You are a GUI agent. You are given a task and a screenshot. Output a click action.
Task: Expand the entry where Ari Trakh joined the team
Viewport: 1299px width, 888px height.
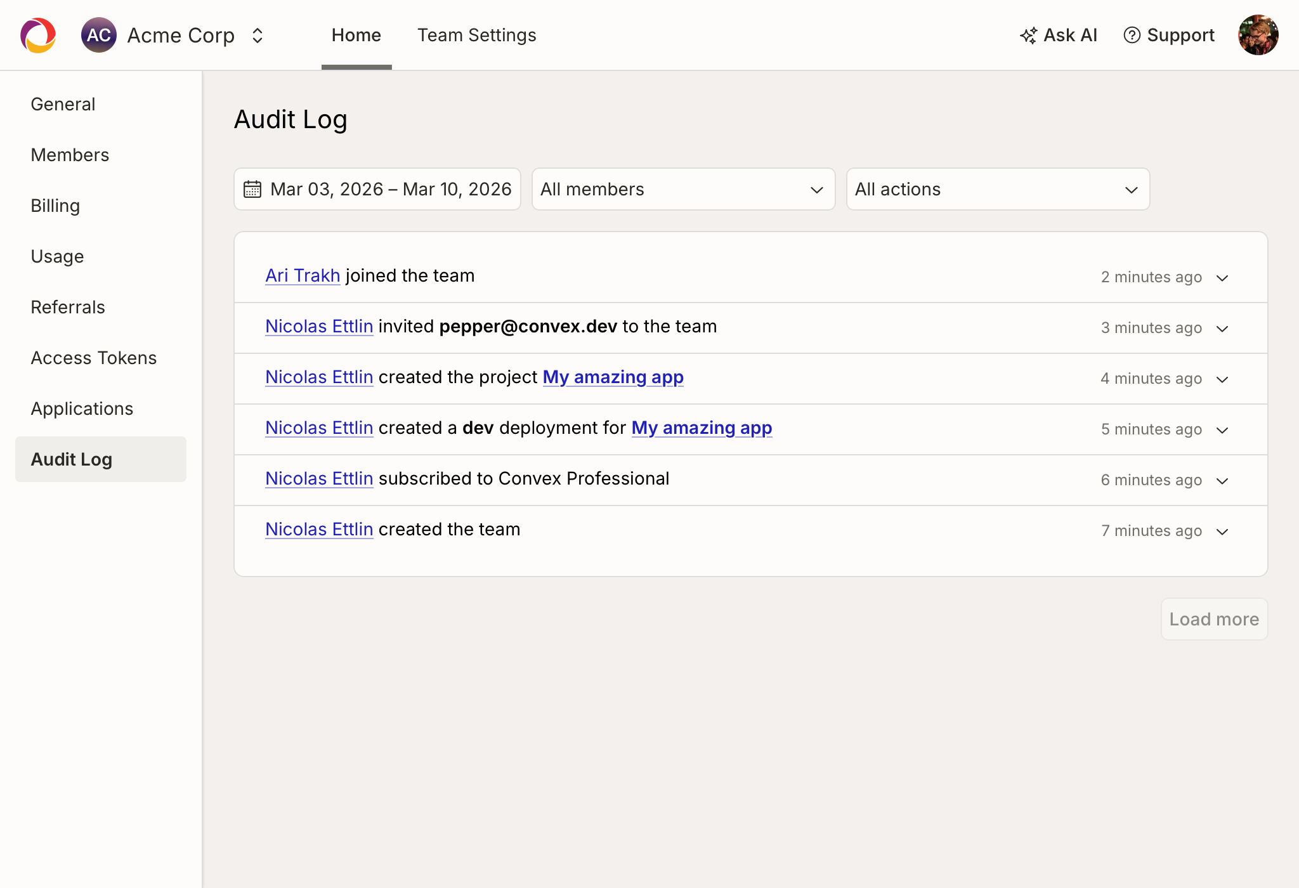pyautogui.click(x=1224, y=277)
